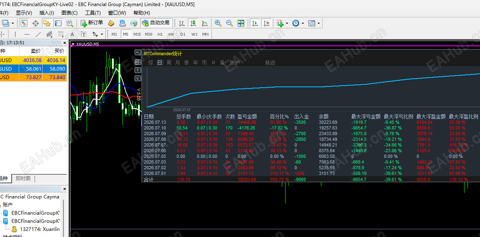Minimize MTCommander panel with − button

point(138,52)
